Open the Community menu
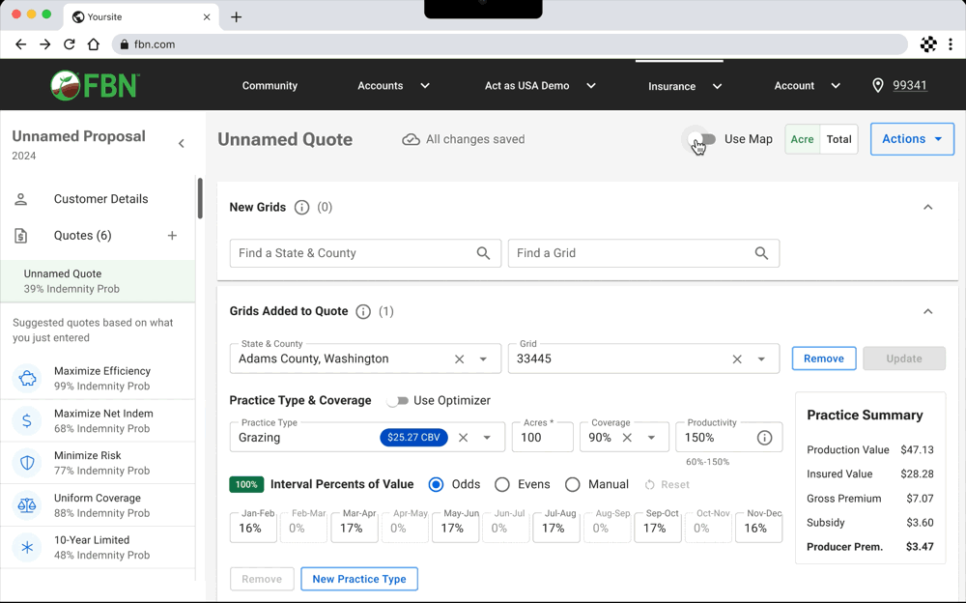Viewport: 966px width, 603px height. pos(270,86)
